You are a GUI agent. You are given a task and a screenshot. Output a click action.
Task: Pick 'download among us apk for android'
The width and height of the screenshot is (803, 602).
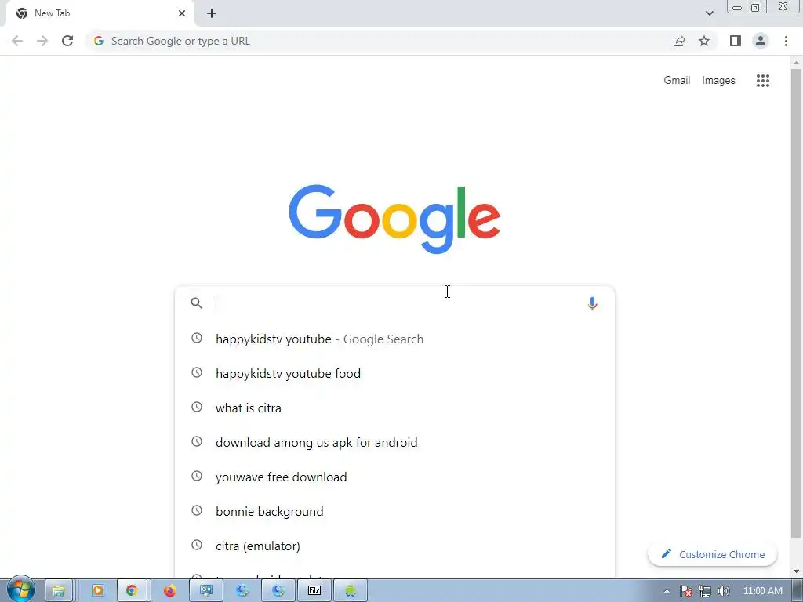[394, 442]
